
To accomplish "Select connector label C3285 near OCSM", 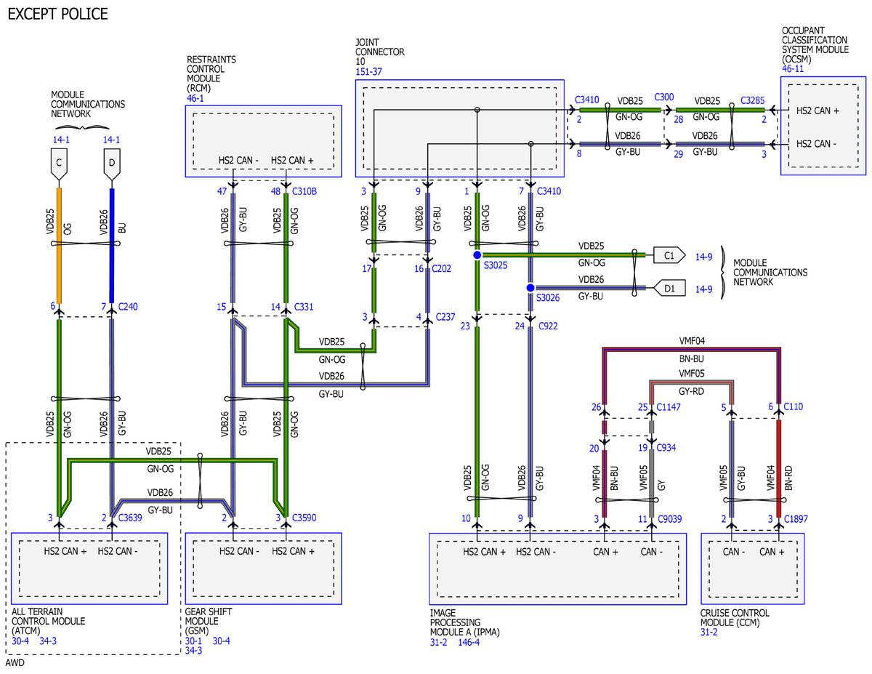I will [x=753, y=98].
